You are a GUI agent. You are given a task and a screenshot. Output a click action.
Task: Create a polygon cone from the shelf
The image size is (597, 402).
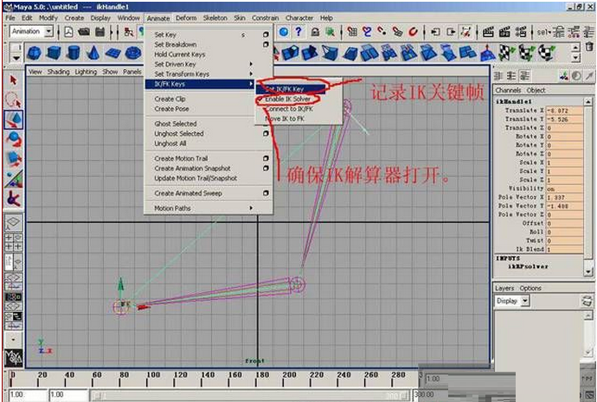coord(93,53)
